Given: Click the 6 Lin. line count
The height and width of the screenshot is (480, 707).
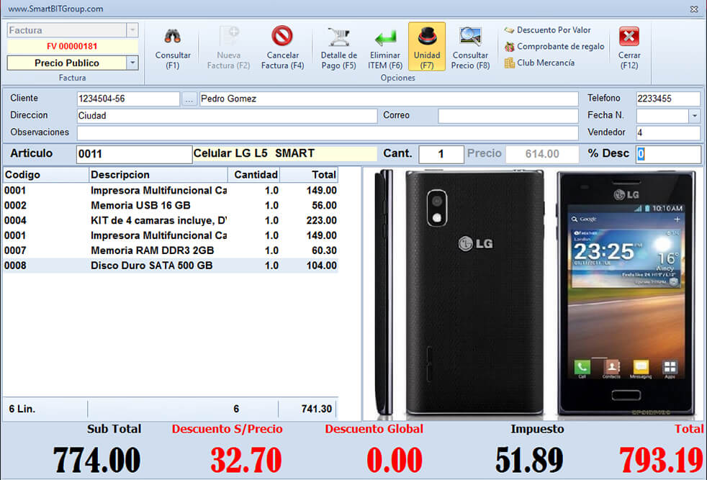Looking at the screenshot, I should pyautogui.click(x=22, y=409).
